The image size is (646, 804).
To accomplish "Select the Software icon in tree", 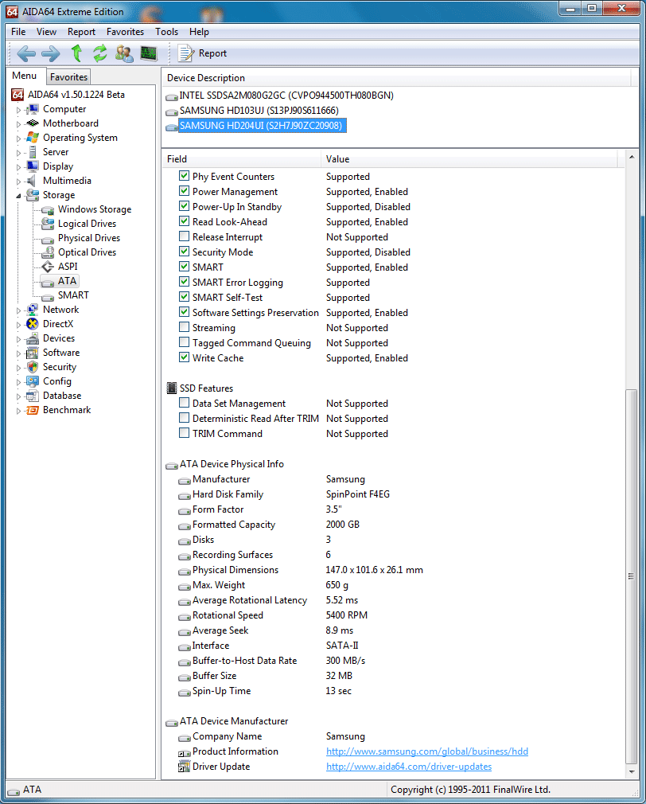I will point(33,353).
